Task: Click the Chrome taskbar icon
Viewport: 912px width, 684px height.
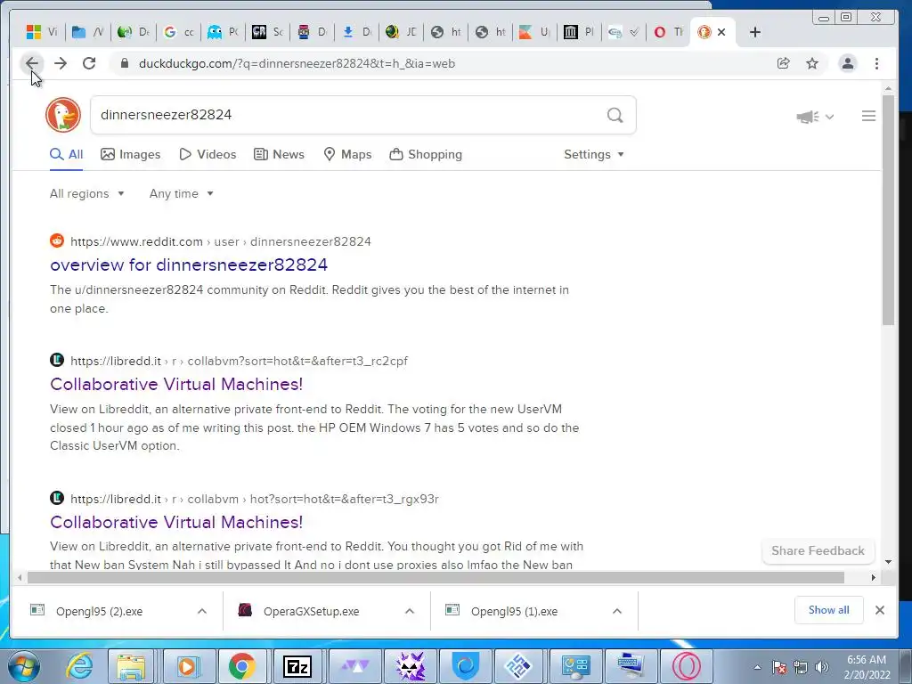Action: pyautogui.click(x=242, y=666)
